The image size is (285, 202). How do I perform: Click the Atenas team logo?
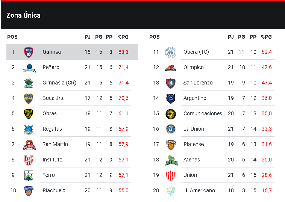[x=171, y=160]
